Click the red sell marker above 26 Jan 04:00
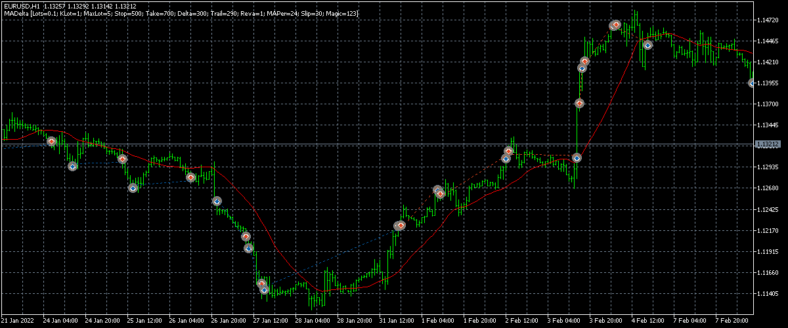The image size is (788, 328). pyautogui.click(x=190, y=177)
